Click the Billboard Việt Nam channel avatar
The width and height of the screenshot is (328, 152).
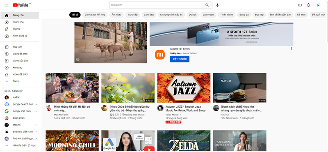coord(7,132)
